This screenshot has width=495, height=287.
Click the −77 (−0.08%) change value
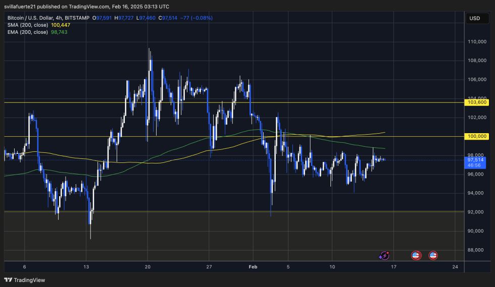pos(196,18)
